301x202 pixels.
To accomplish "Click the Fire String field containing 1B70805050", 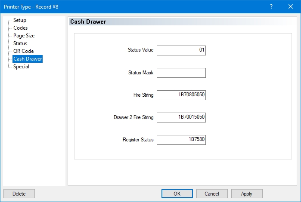I will point(181,95).
